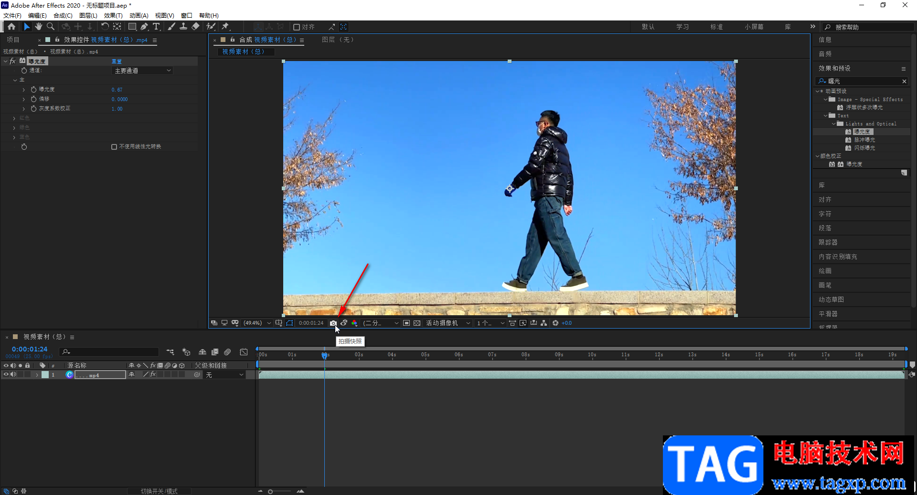This screenshot has width=917, height=495.
Task: Click the timeline zoom slider handle
Action: (x=270, y=491)
